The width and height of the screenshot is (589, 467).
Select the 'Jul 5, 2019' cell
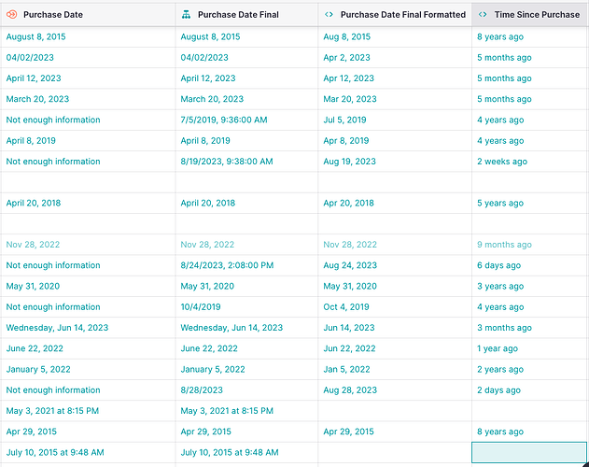tap(395, 120)
